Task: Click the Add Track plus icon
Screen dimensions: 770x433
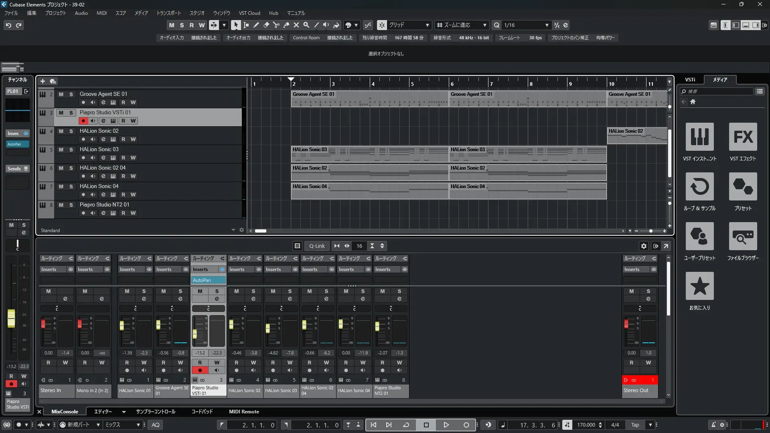Action: pos(43,81)
